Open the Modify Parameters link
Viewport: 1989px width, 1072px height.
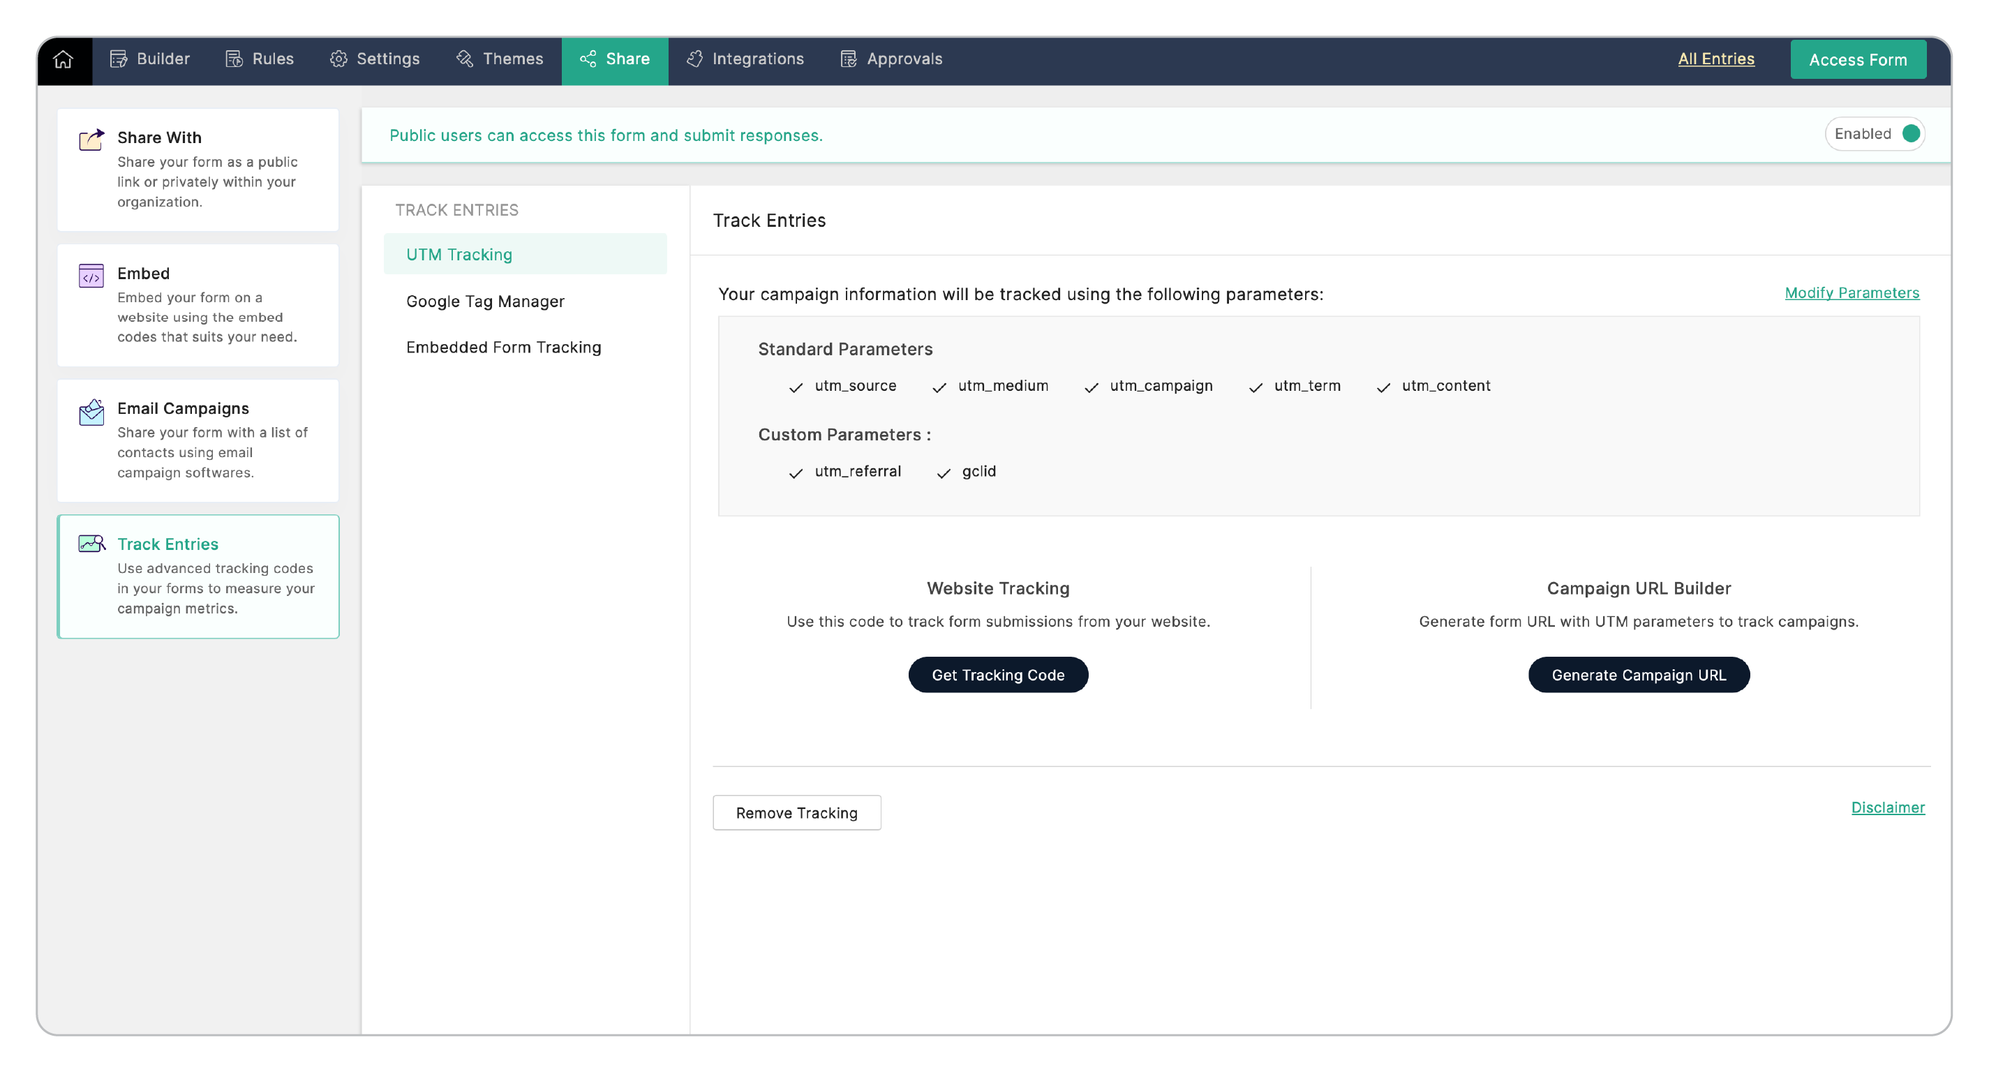1851,292
